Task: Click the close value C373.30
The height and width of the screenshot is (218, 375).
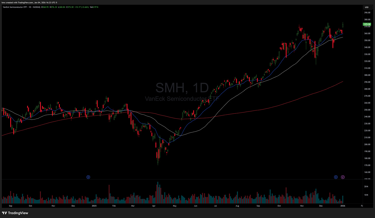Action: click(70, 7)
